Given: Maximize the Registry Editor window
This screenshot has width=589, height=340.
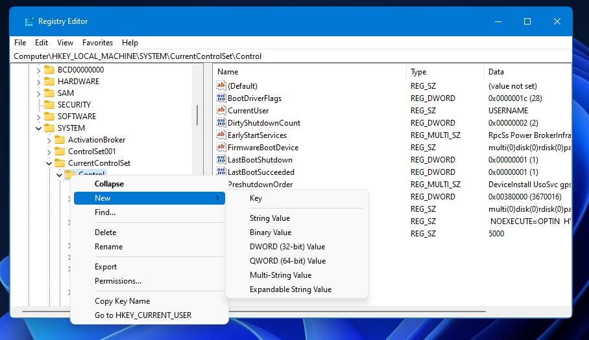Looking at the screenshot, I should point(527,21).
